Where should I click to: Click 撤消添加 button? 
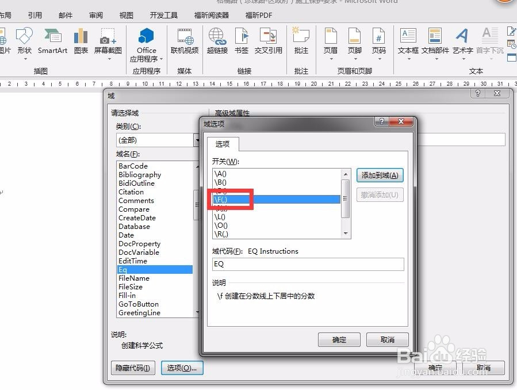[x=380, y=195]
